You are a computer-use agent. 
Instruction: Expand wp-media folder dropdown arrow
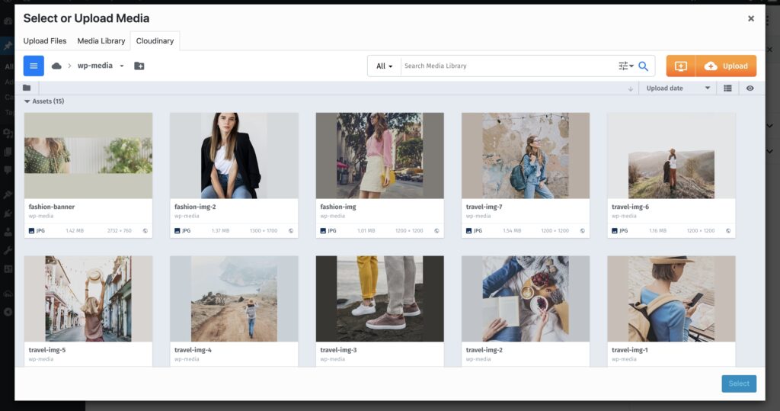tap(121, 66)
